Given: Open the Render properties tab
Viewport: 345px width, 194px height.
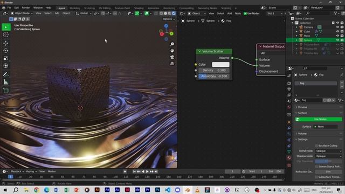Looking at the screenshot, I should (289, 84).
